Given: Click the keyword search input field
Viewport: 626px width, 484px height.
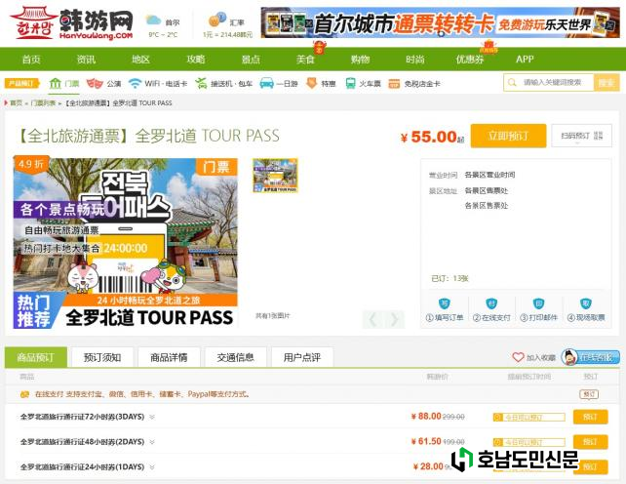Looking at the screenshot, I should coord(558,83).
